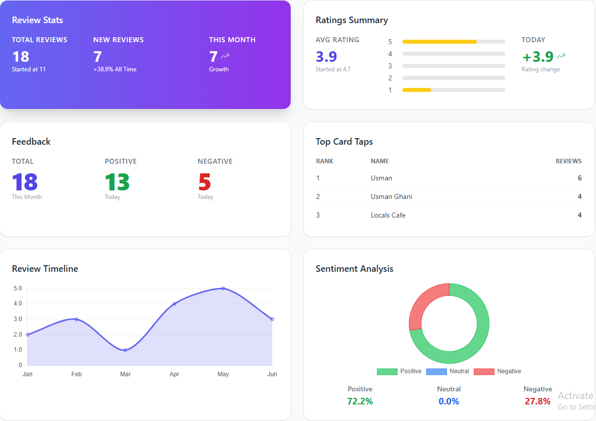Expand the Ratings Summary card
Screen dimensions: 596x421
click(x=352, y=20)
